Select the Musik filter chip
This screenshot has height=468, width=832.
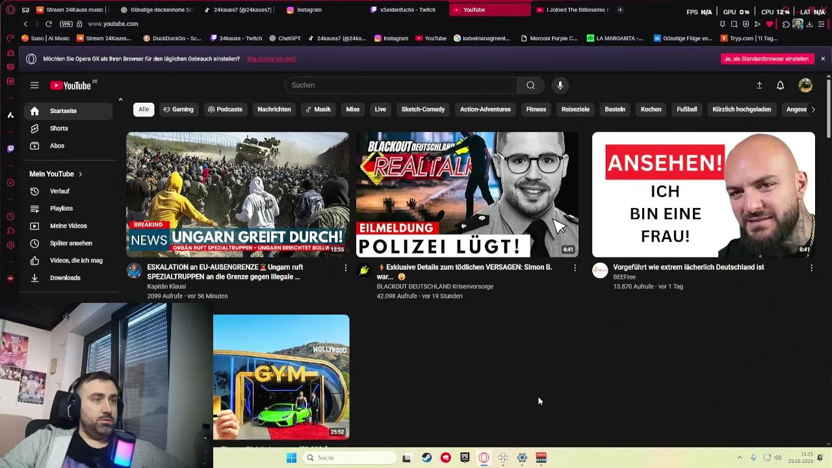pos(318,109)
